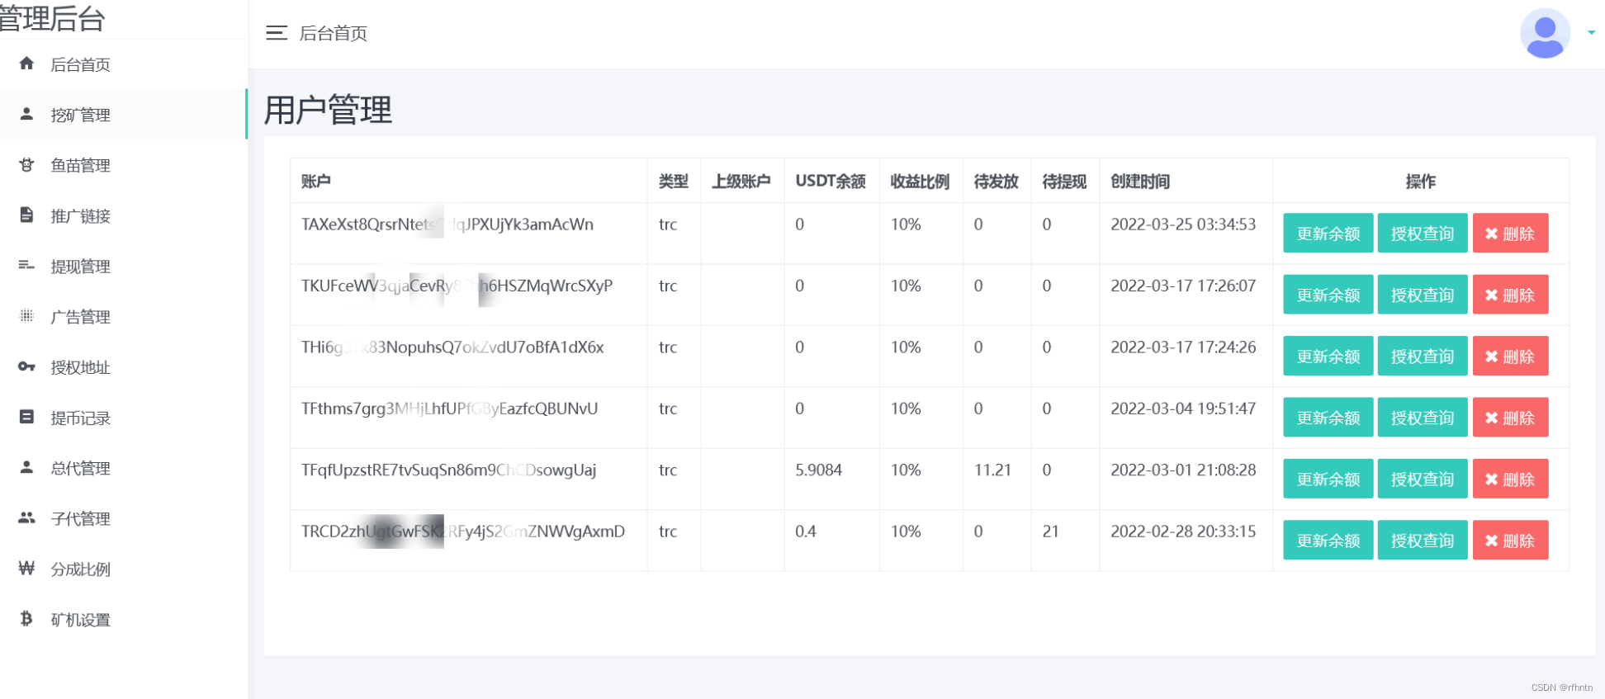Image resolution: width=1605 pixels, height=699 pixels.
Task: Open 总代管理 in the sidebar
Action: click(x=123, y=468)
